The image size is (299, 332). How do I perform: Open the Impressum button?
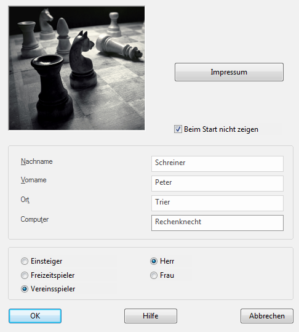point(229,72)
